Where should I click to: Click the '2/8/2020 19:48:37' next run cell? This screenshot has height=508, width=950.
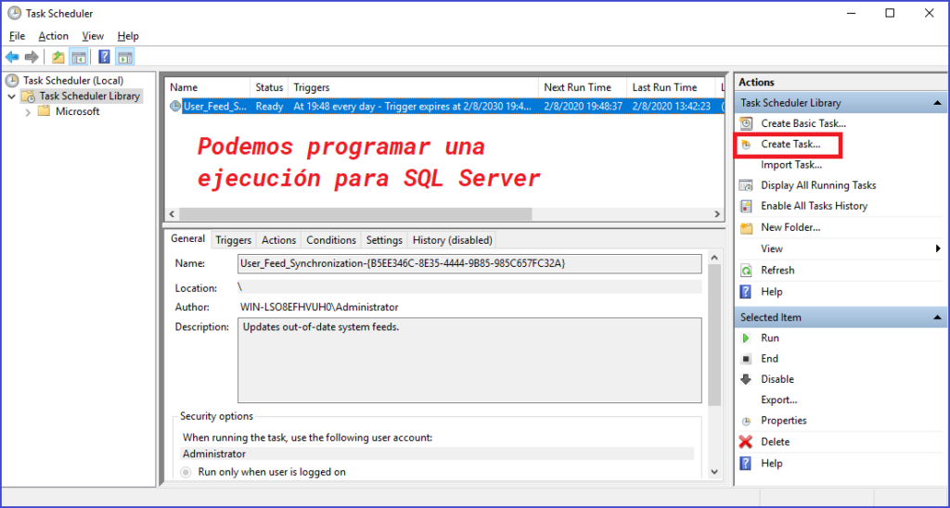(584, 107)
